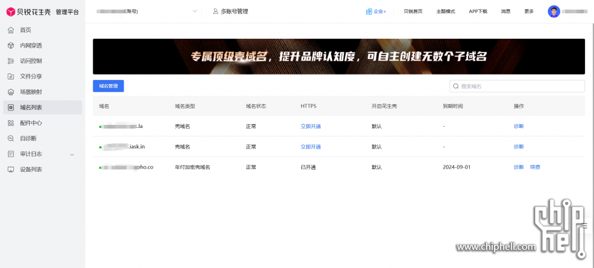This screenshot has width=594, height=268.
Task: Click the 企业+ building icon
Action: click(x=369, y=12)
